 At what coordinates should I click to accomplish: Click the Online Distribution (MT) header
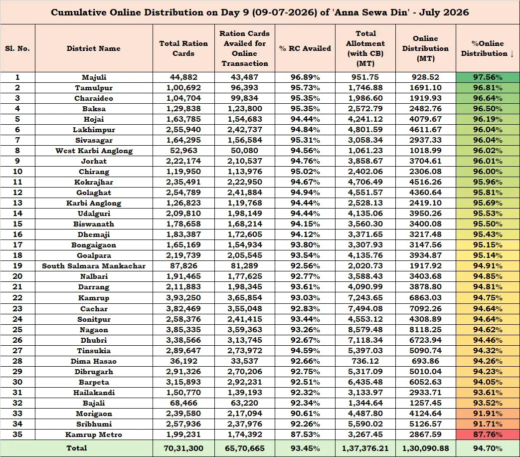tap(425, 48)
